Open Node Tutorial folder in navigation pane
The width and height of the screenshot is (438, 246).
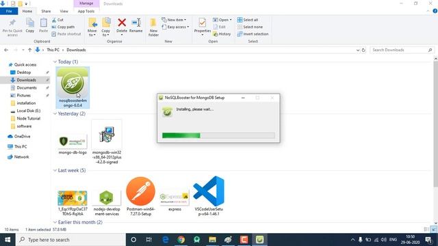point(29,118)
